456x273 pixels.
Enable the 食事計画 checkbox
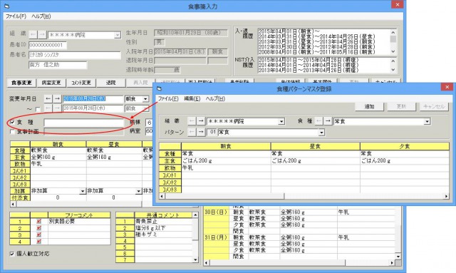coord(12,132)
